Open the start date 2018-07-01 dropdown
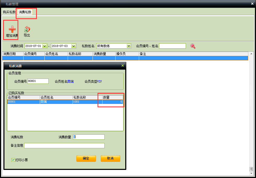The image size is (256, 178). tap(44, 46)
